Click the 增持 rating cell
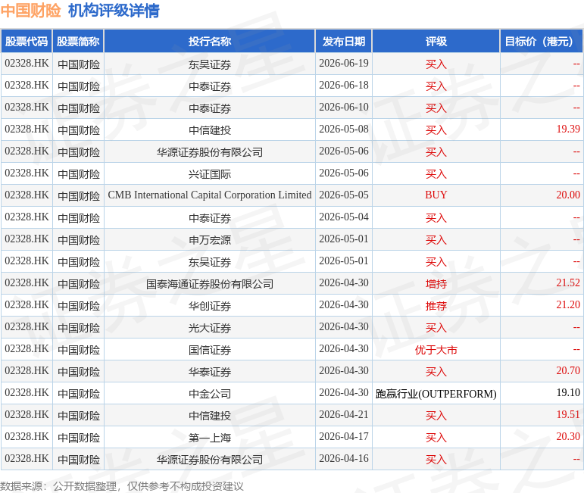Viewport: 584px width, 493px height. click(x=436, y=283)
